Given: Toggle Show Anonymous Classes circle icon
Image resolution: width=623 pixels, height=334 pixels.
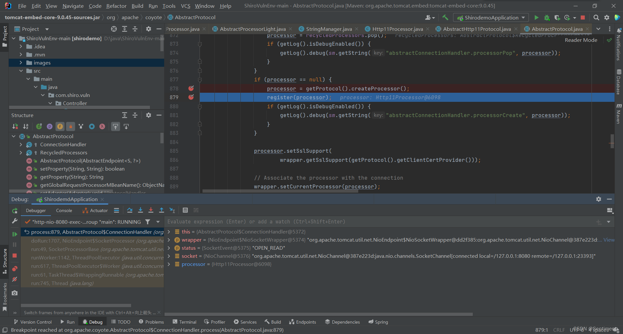Looking at the screenshot, I should click(x=92, y=126).
